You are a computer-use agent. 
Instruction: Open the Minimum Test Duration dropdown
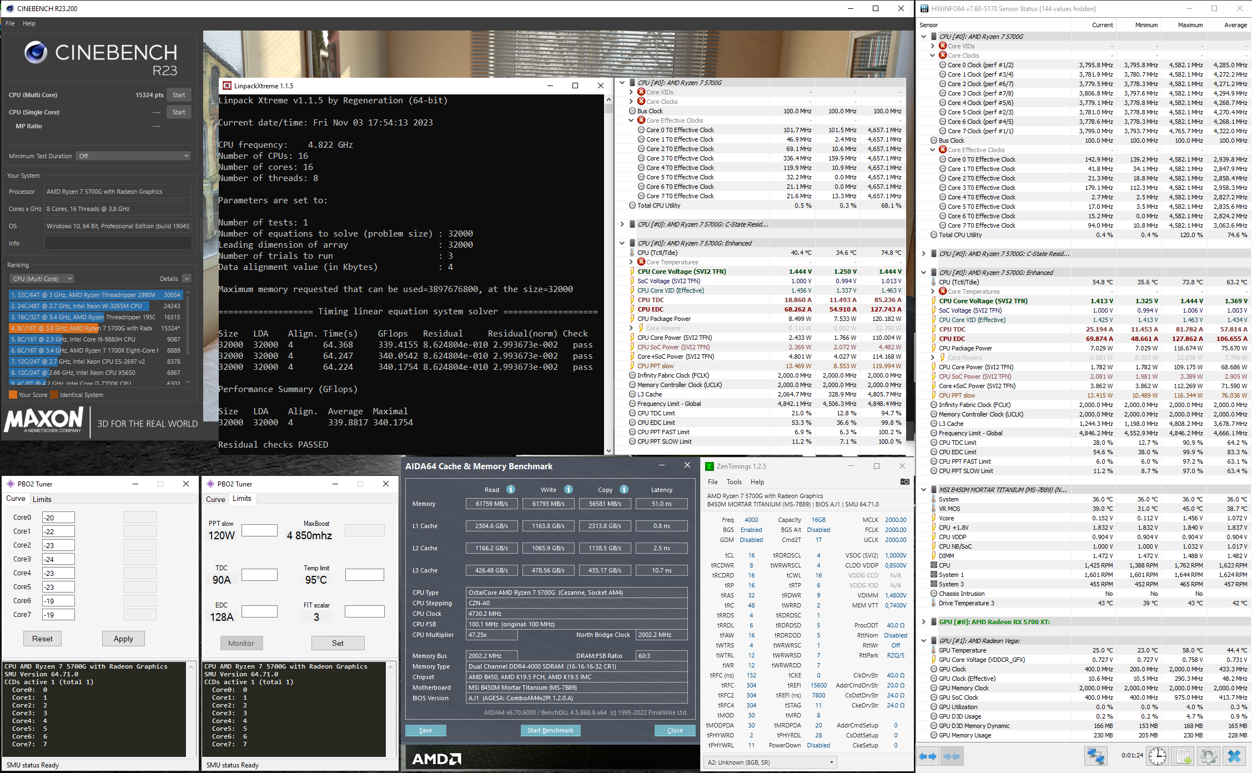point(134,156)
